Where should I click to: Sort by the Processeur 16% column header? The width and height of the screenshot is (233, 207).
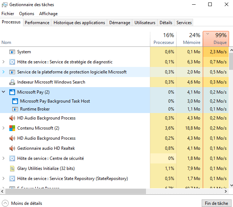pyautogui.click(x=163, y=39)
